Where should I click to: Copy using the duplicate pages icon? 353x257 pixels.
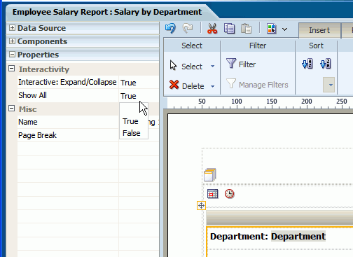click(229, 29)
